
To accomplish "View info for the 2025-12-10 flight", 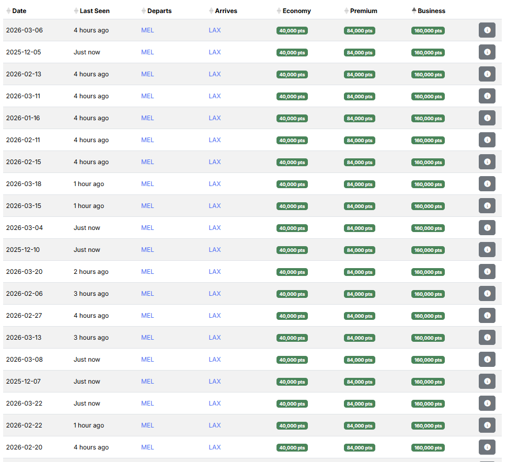I will tap(487, 250).
